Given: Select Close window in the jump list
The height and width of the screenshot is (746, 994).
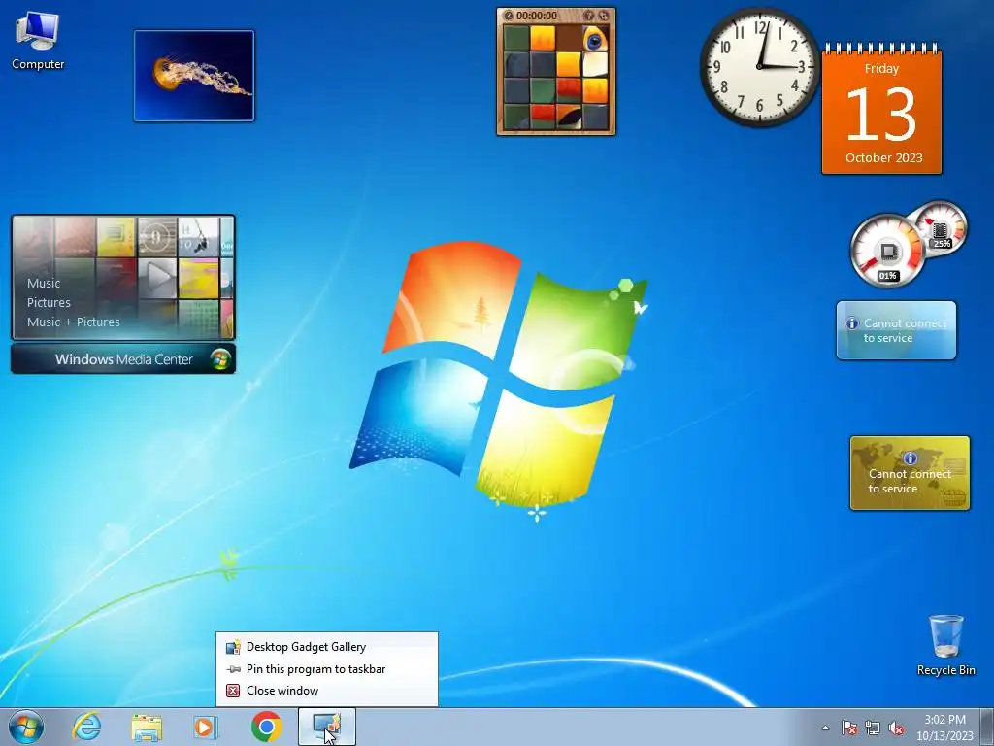Looking at the screenshot, I should 327,691.
